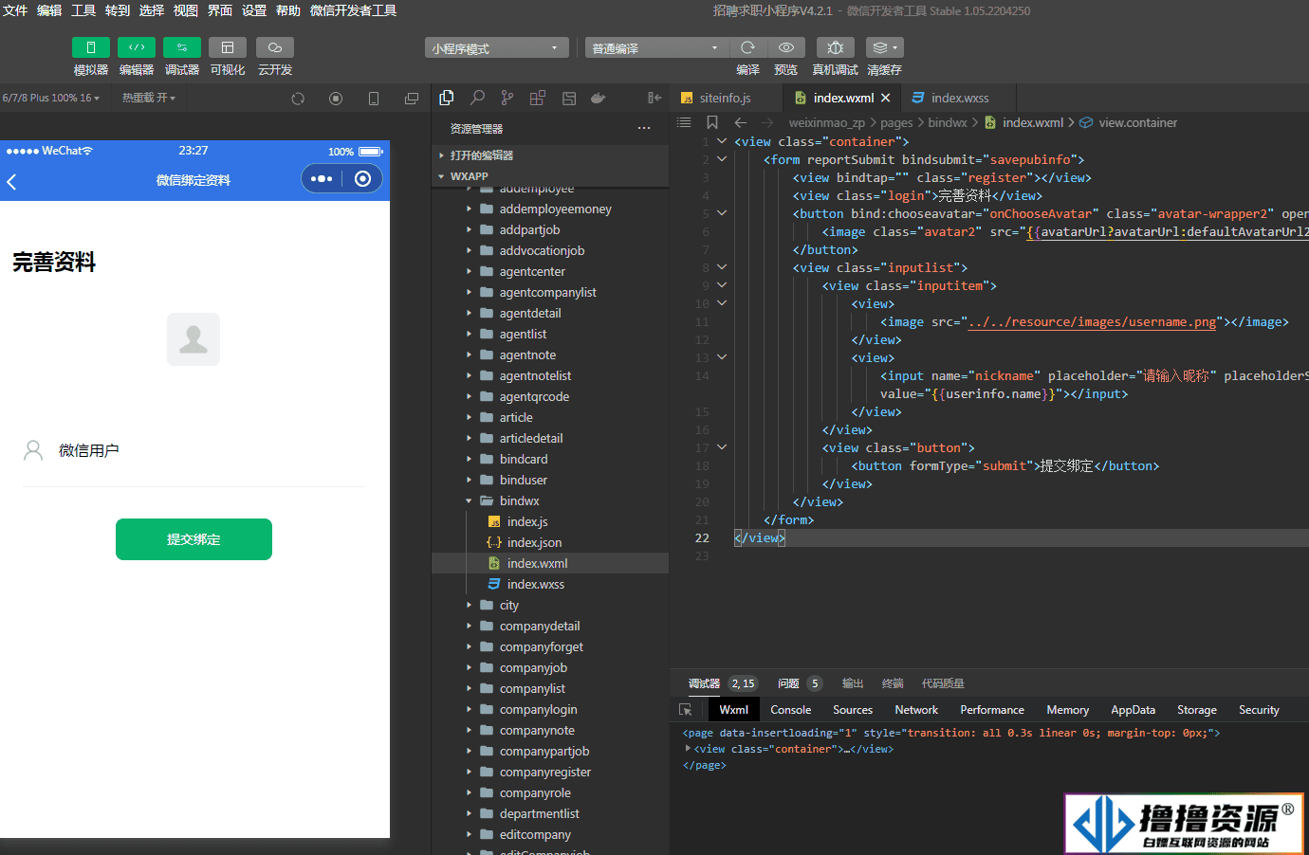Collapse the bindwx folder
The image size is (1309, 855).
(x=550, y=500)
